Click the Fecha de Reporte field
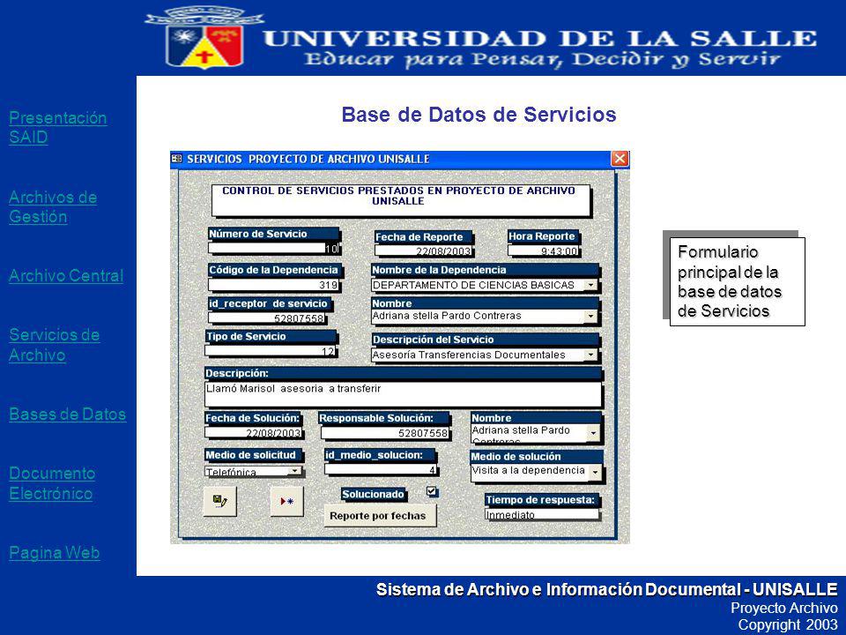This screenshot has width=846, height=635. click(424, 251)
